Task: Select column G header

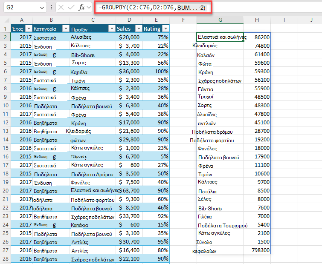Action: tap(220, 20)
